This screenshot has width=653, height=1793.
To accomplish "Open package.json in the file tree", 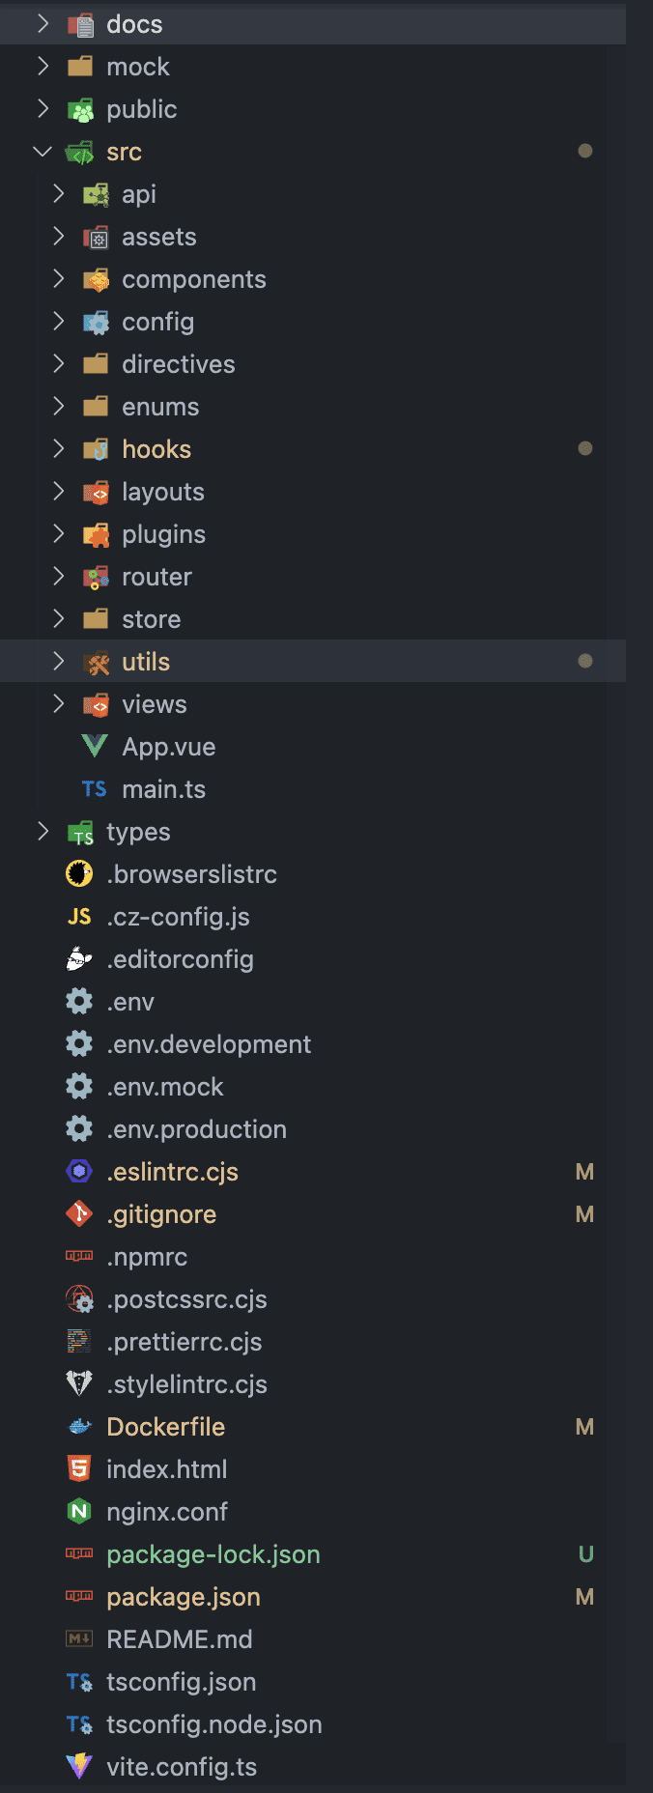I will pyautogui.click(x=184, y=1597).
